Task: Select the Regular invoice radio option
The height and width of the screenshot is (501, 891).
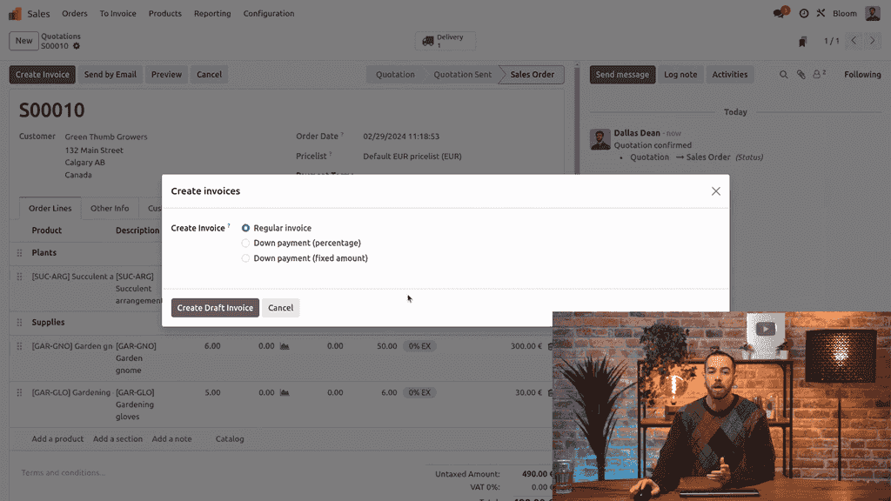Action: coord(245,228)
